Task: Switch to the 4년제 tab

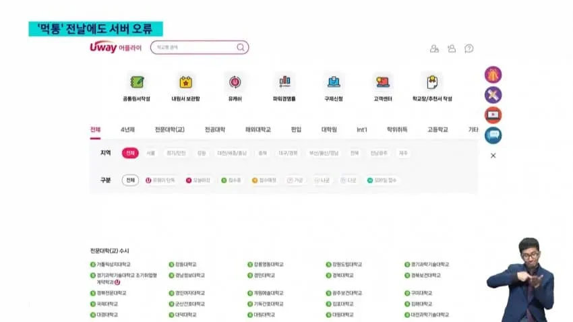Action: [x=127, y=129]
